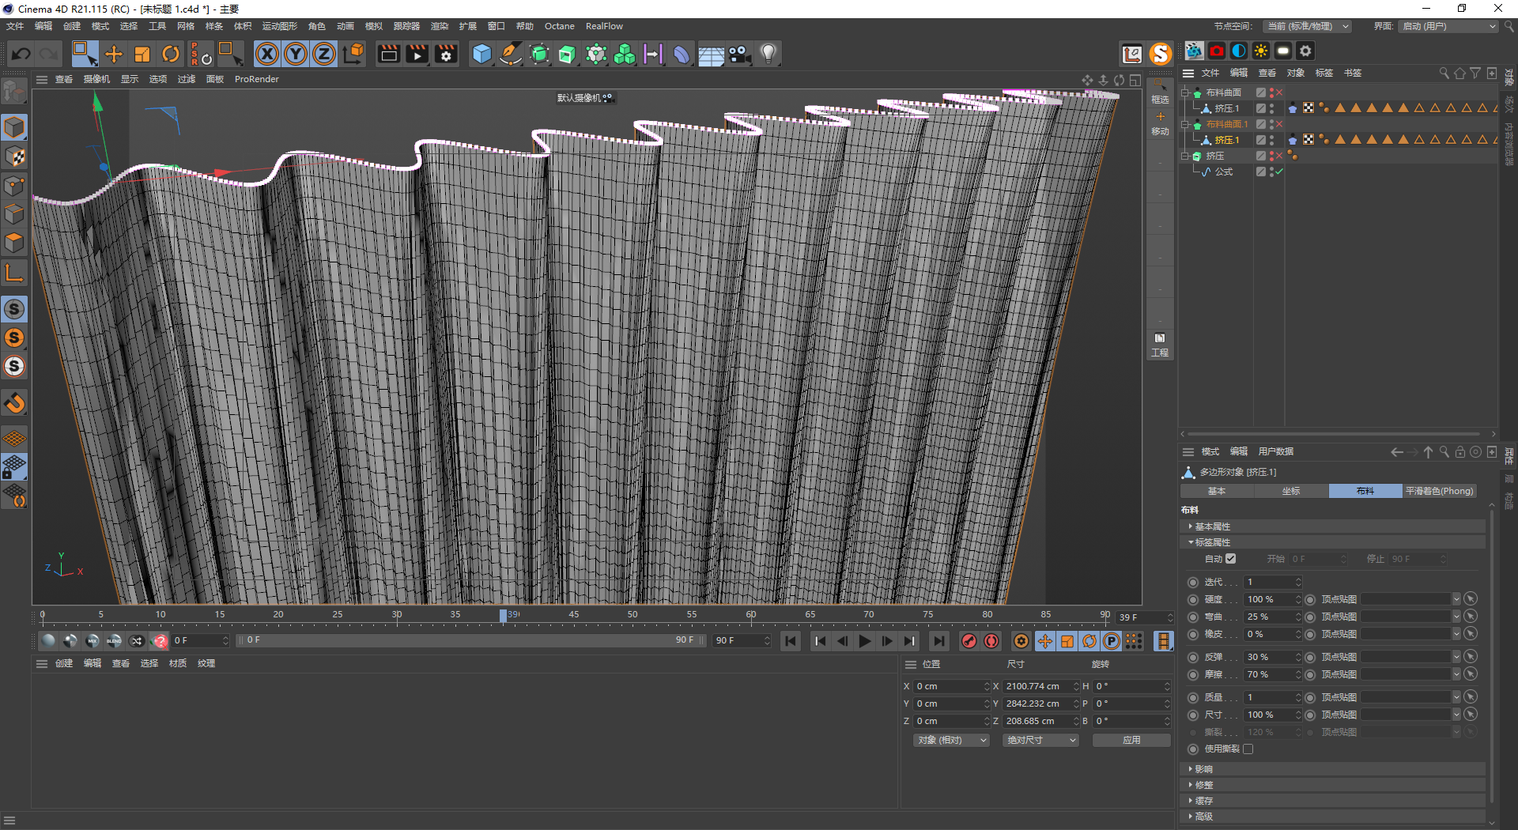The width and height of the screenshot is (1518, 830).
Task: Click the Record Active Objects red icon
Action: point(969,641)
